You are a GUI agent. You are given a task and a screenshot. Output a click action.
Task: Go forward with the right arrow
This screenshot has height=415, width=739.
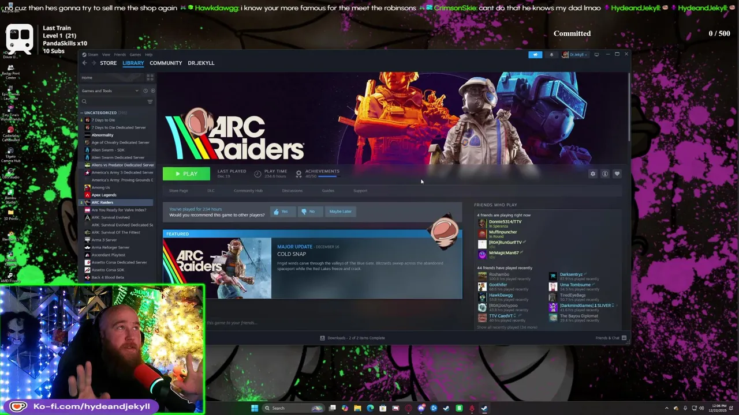click(94, 63)
